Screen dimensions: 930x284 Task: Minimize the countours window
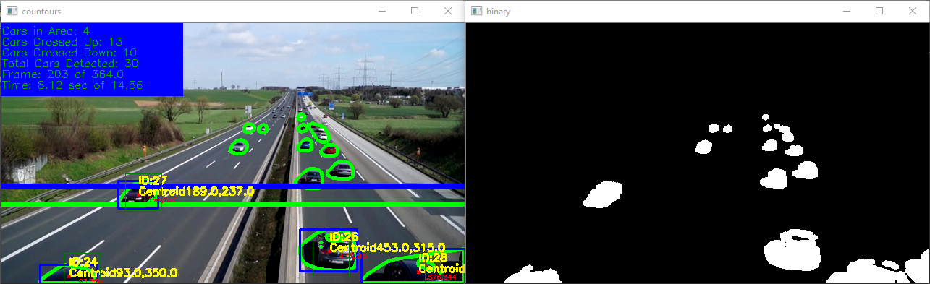(381, 12)
